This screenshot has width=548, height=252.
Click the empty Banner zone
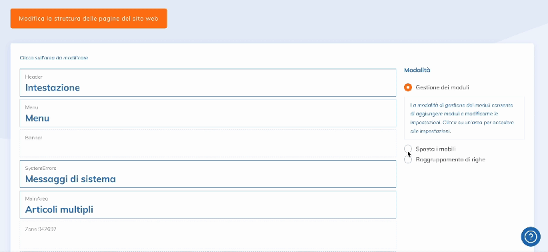click(x=208, y=143)
